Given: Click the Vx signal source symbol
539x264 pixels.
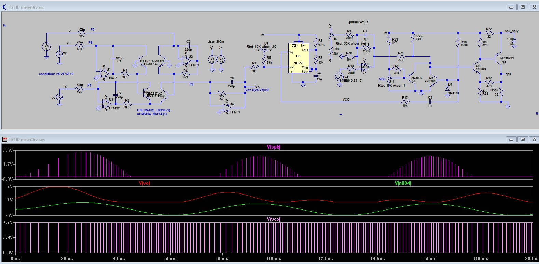Looking at the screenshot, I should coord(59,97).
